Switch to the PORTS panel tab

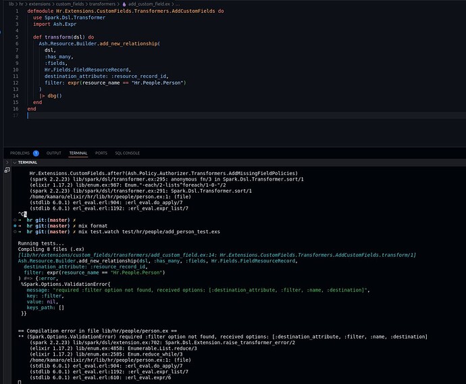pos(101,153)
